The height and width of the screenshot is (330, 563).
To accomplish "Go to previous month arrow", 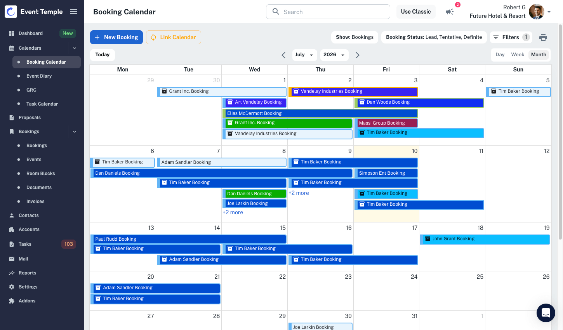I will tap(283, 55).
